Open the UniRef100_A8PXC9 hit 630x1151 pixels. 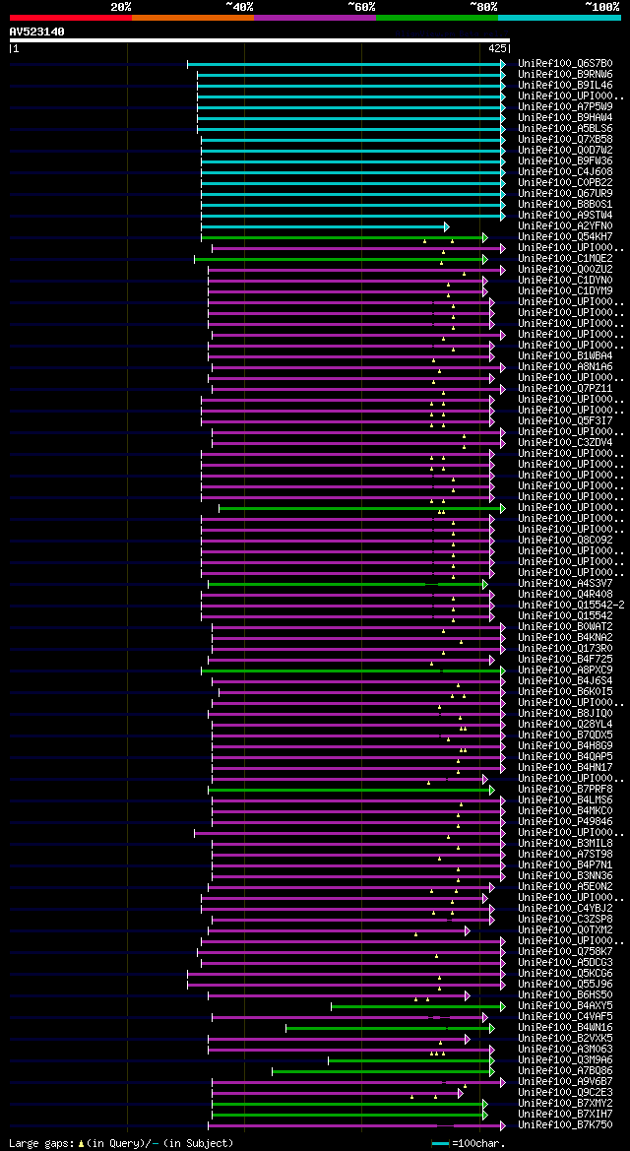pos(565,671)
